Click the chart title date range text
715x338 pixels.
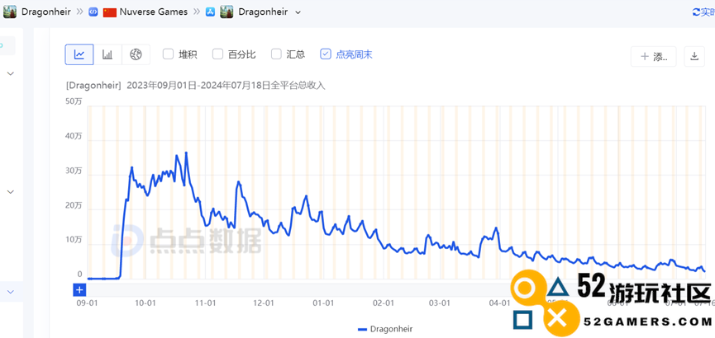(226, 85)
